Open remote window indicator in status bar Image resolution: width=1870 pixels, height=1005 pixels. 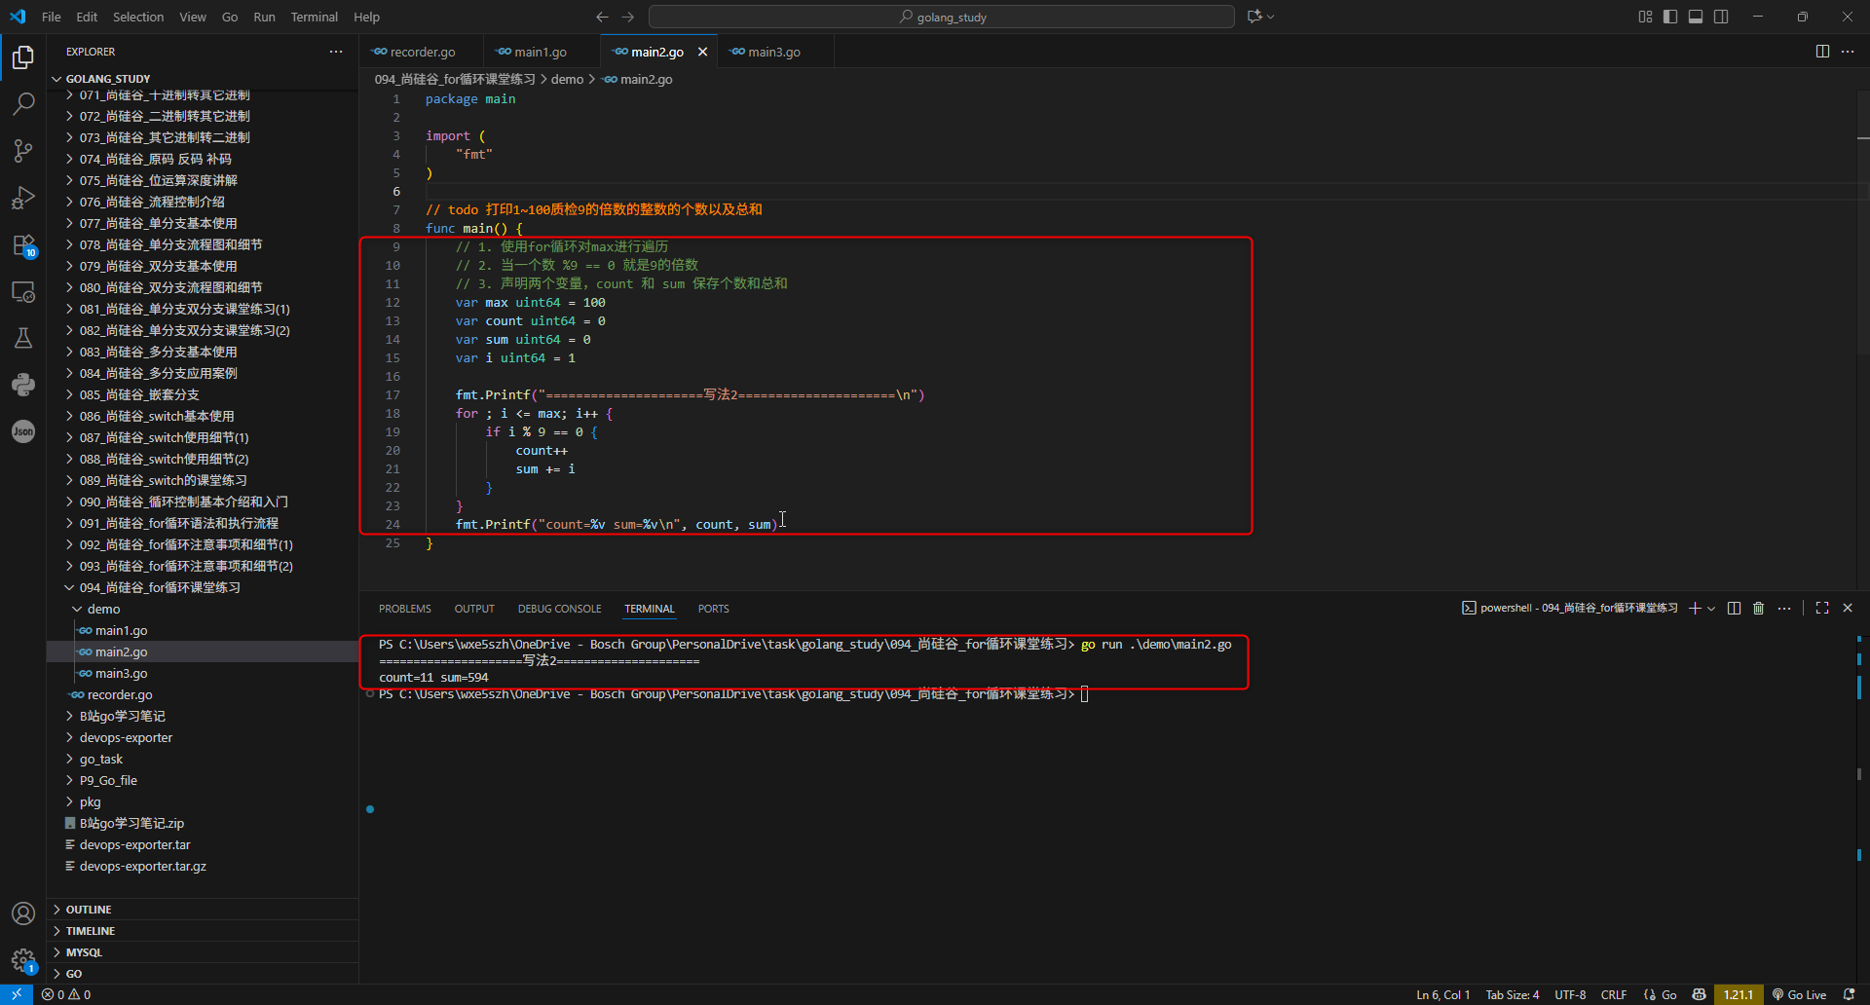(x=17, y=994)
